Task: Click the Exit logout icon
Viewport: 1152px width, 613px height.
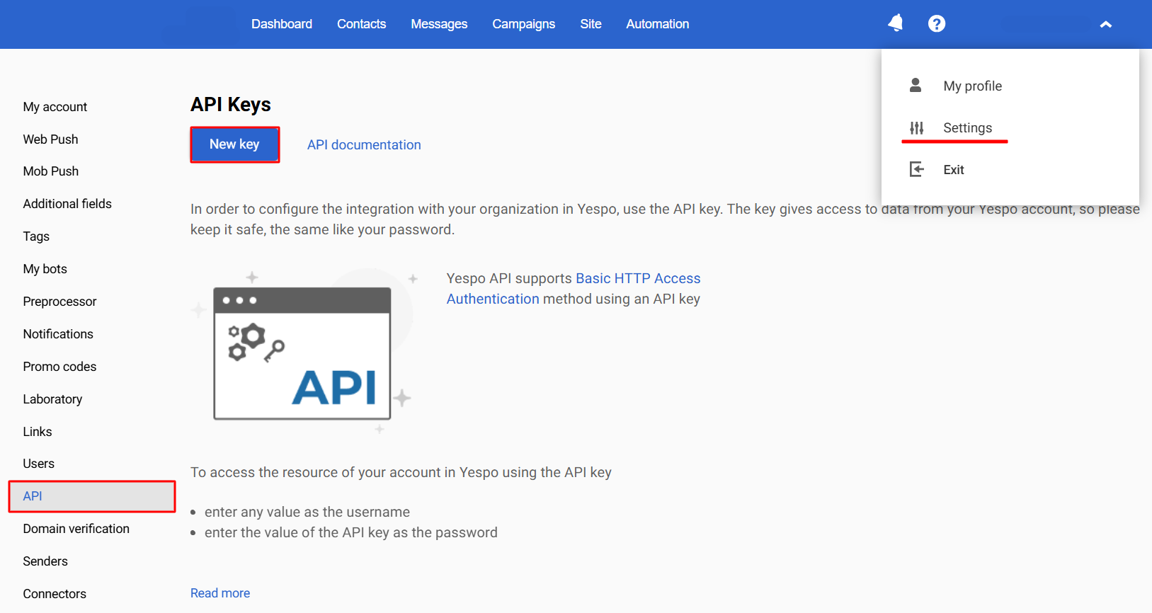Action: pyautogui.click(x=916, y=169)
